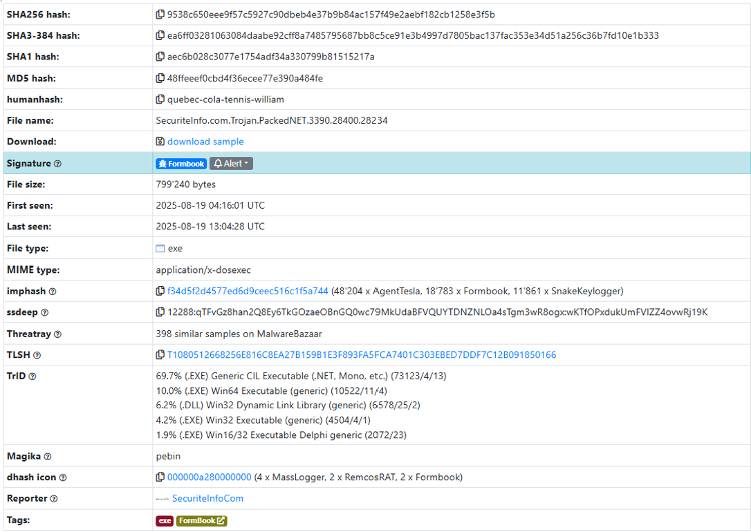The width and height of the screenshot is (751, 532).
Task: Copy the humanhash quebec-cola-tennis-william
Action: (x=160, y=99)
